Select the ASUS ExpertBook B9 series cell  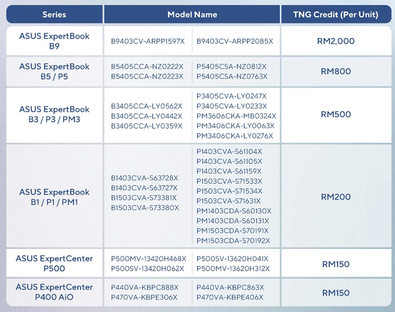(54, 41)
